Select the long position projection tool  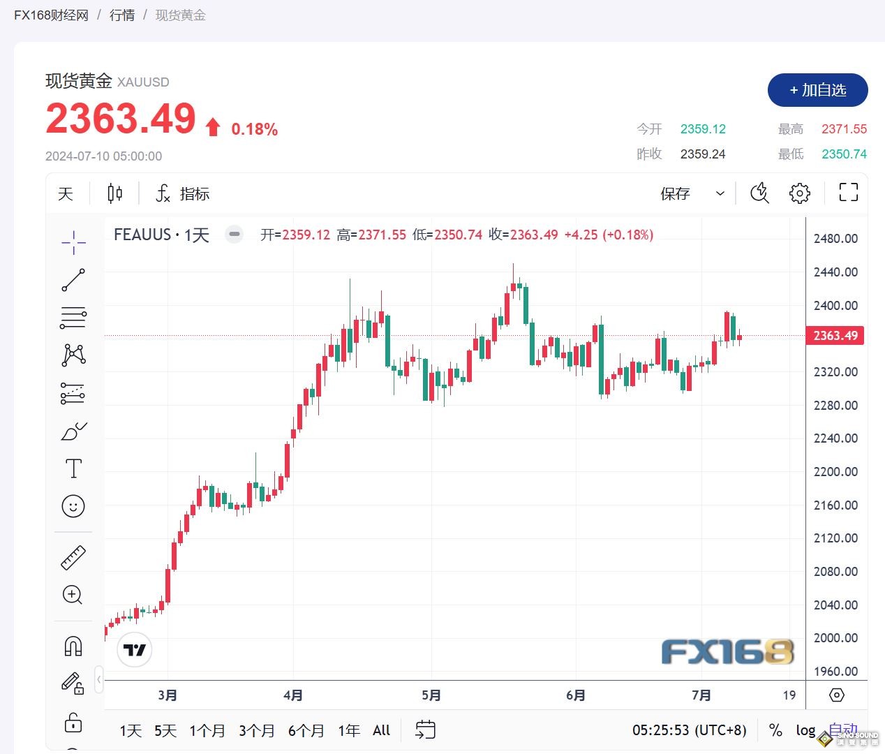click(73, 393)
